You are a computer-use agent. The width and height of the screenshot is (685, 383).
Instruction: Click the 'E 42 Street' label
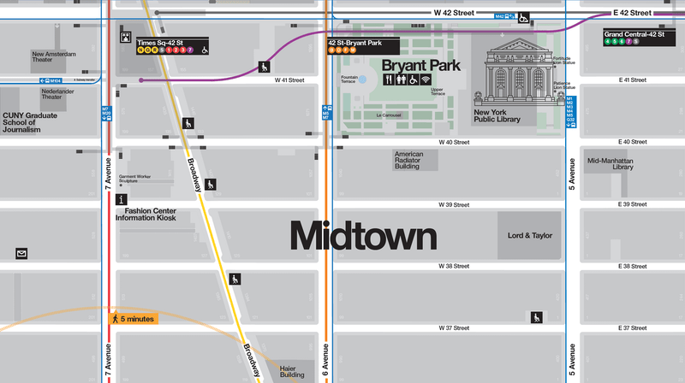pyautogui.click(x=632, y=13)
